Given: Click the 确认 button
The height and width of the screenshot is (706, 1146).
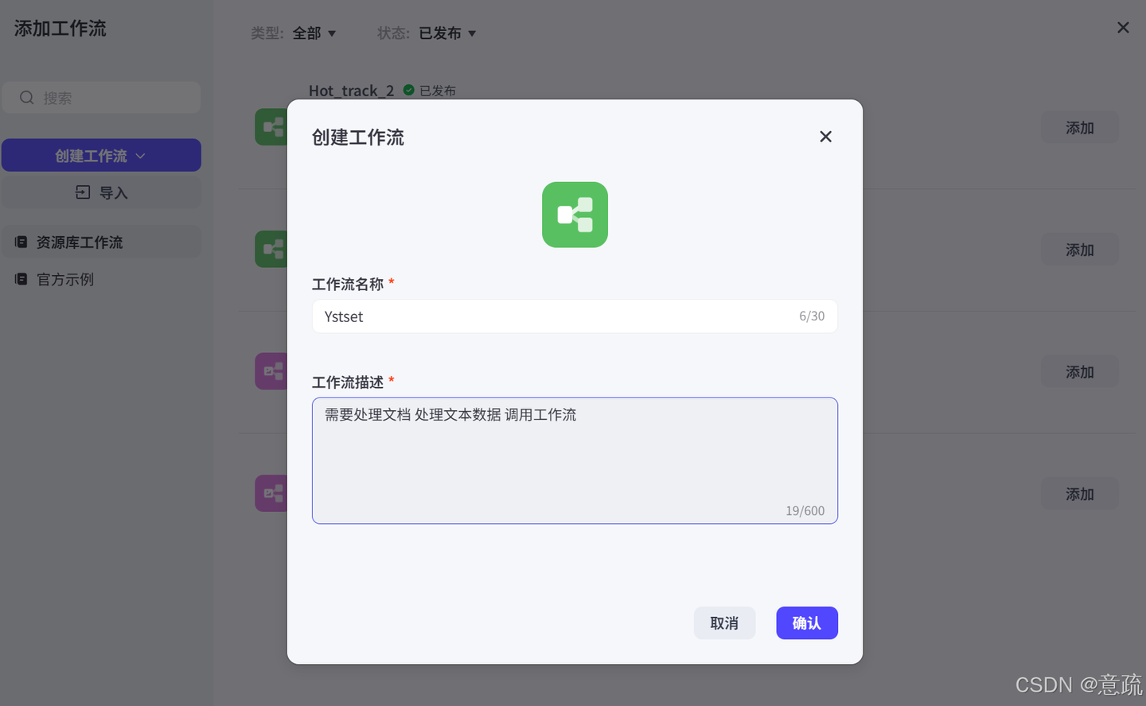Looking at the screenshot, I should tap(807, 623).
